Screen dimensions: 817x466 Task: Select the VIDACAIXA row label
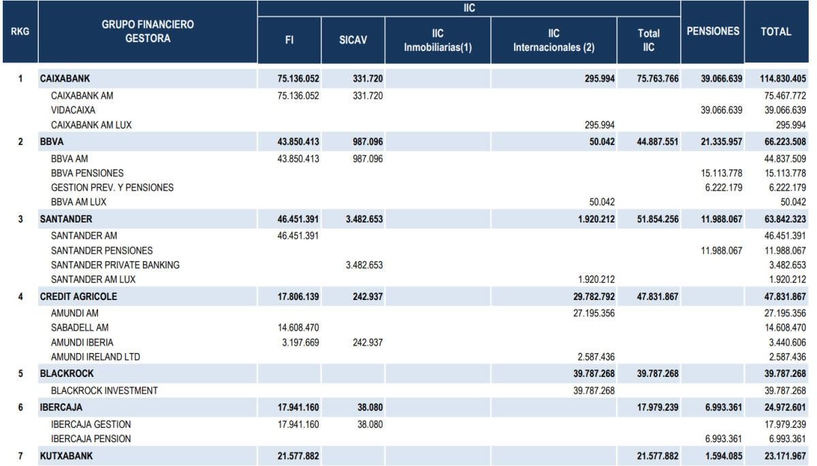pyautogui.click(x=73, y=110)
